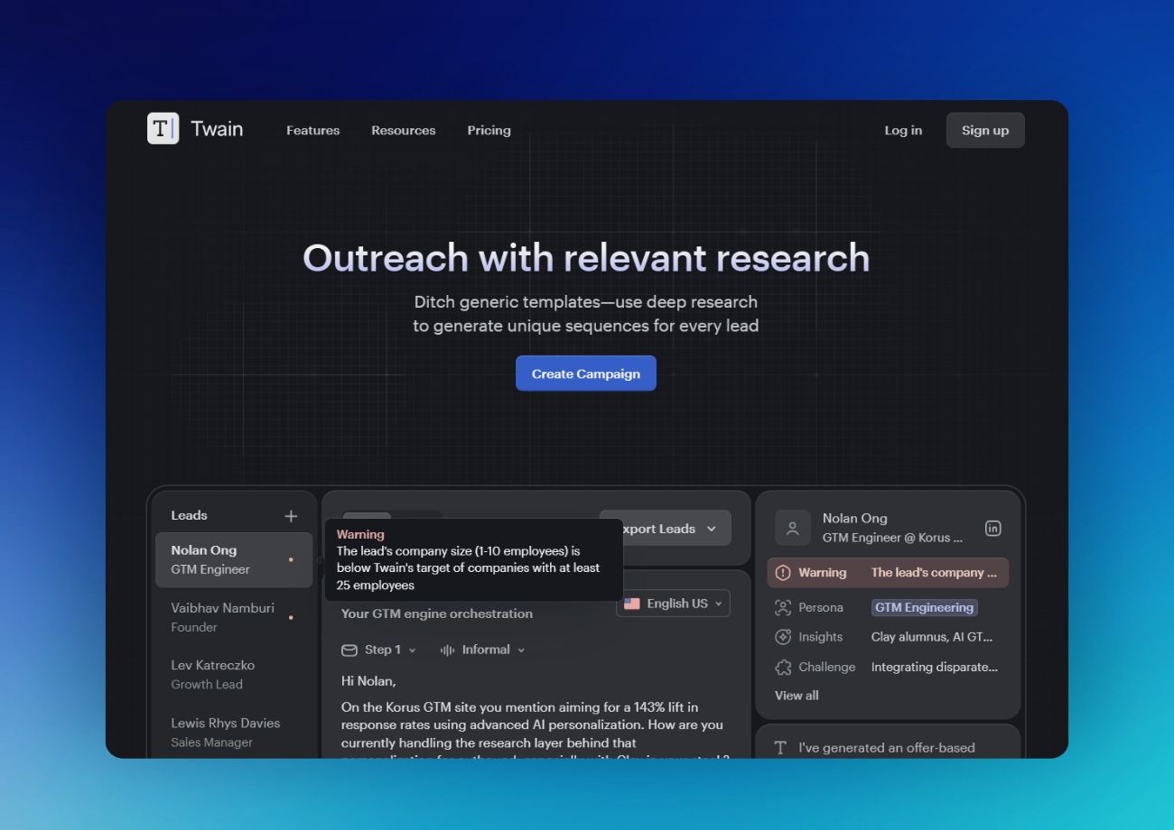Click the Twain brand name

(x=217, y=129)
